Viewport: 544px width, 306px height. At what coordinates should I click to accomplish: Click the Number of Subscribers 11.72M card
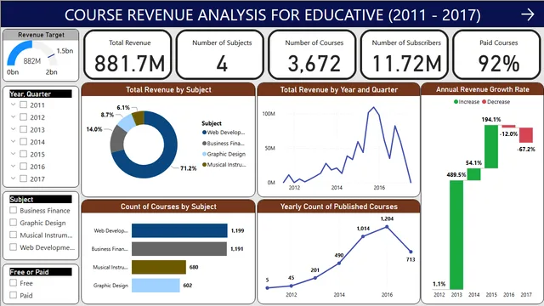click(x=405, y=54)
